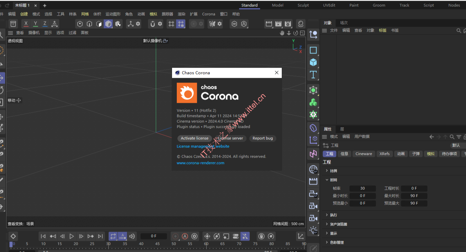The width and height of the screenshot is (466, 252).
Task: Click the viewport orbit rotate icon
Action: click(296, 33)
